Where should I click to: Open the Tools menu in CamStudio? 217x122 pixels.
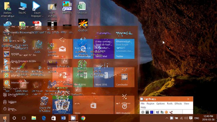[169, 103]
